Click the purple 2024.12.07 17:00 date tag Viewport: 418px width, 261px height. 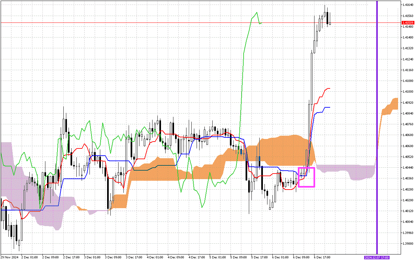click(377, 257)
